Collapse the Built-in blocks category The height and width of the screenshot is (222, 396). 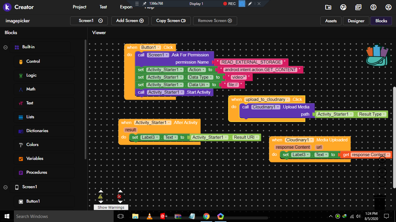(6, 47)
